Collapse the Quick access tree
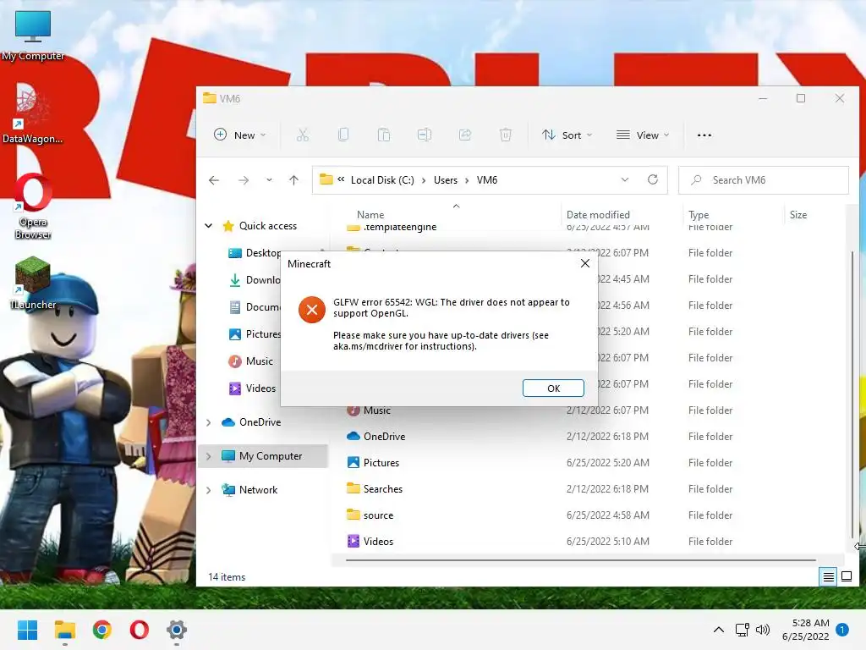866x650 pixels. pyautogui.click(x=209, y=225)
